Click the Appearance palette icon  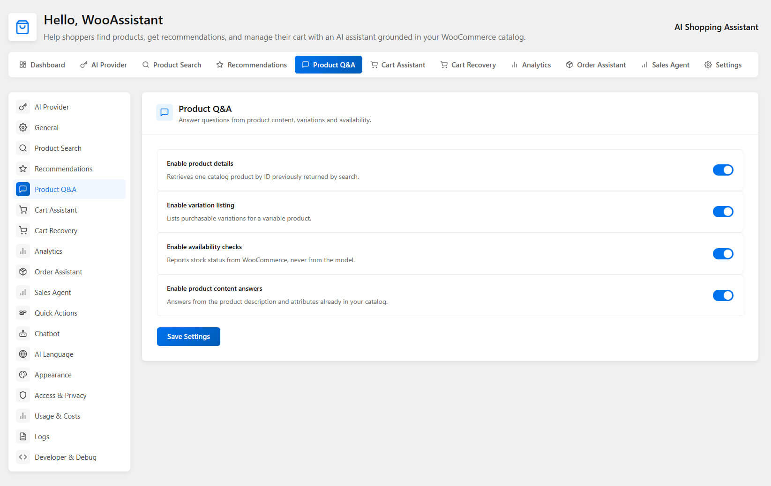(23, 375)
